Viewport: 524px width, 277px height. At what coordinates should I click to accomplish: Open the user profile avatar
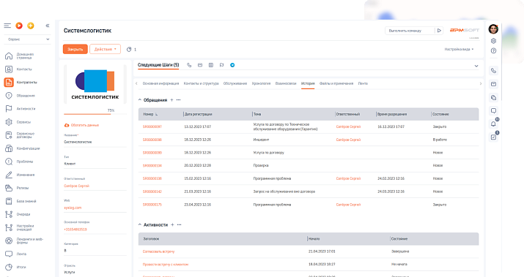[493, 29]
